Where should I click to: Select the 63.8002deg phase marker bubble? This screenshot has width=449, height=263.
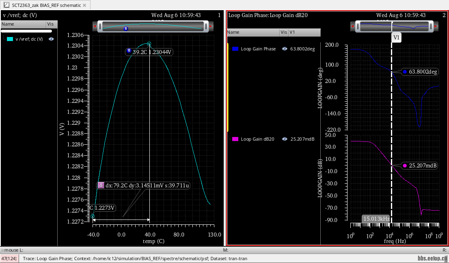(x=420, y=72)
